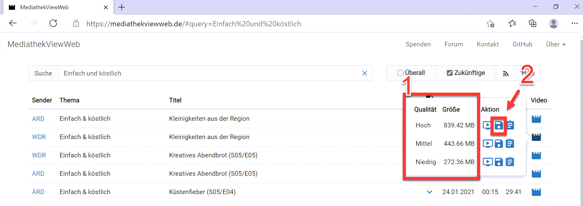Go to the Forum
Image resolution: width=583 pixels, height=206 pixels.
point(454,44)
